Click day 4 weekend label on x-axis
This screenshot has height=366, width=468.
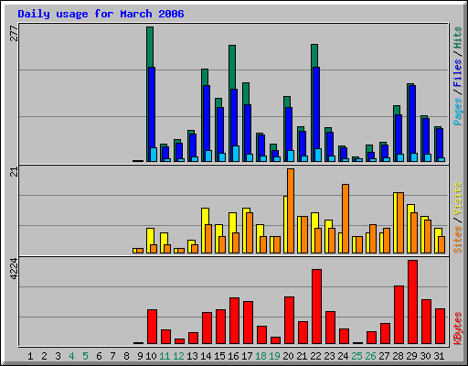coord(71,356)
